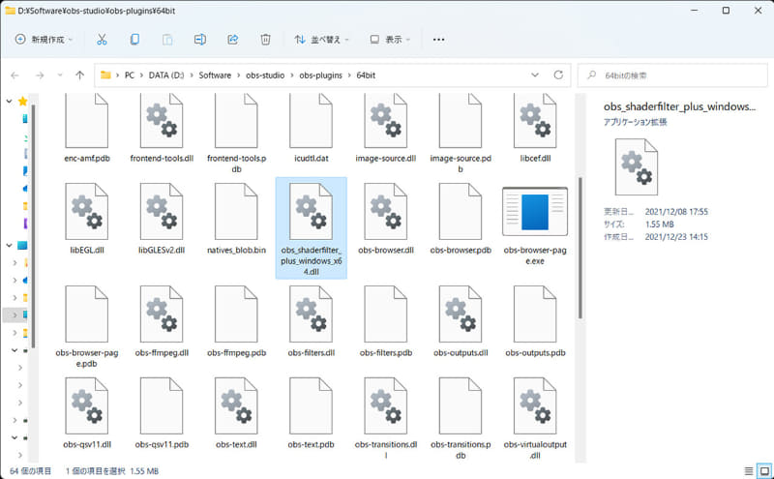
Task: Select the obs-virtualoutput.dll file
Action: [x=535, y=418]
